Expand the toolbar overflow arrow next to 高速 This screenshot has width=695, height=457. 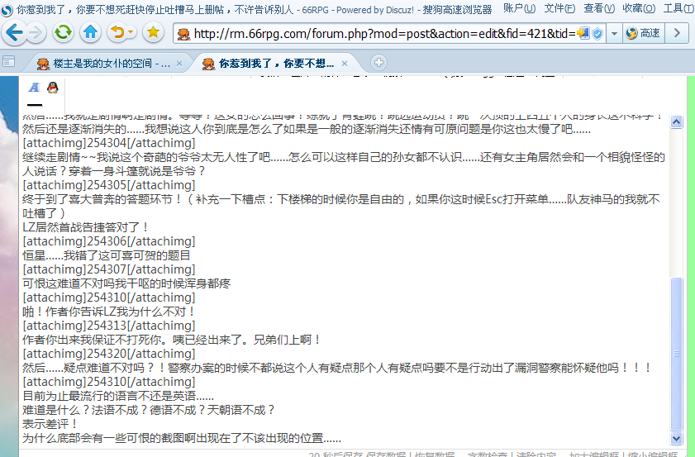[x=677, y=33]
